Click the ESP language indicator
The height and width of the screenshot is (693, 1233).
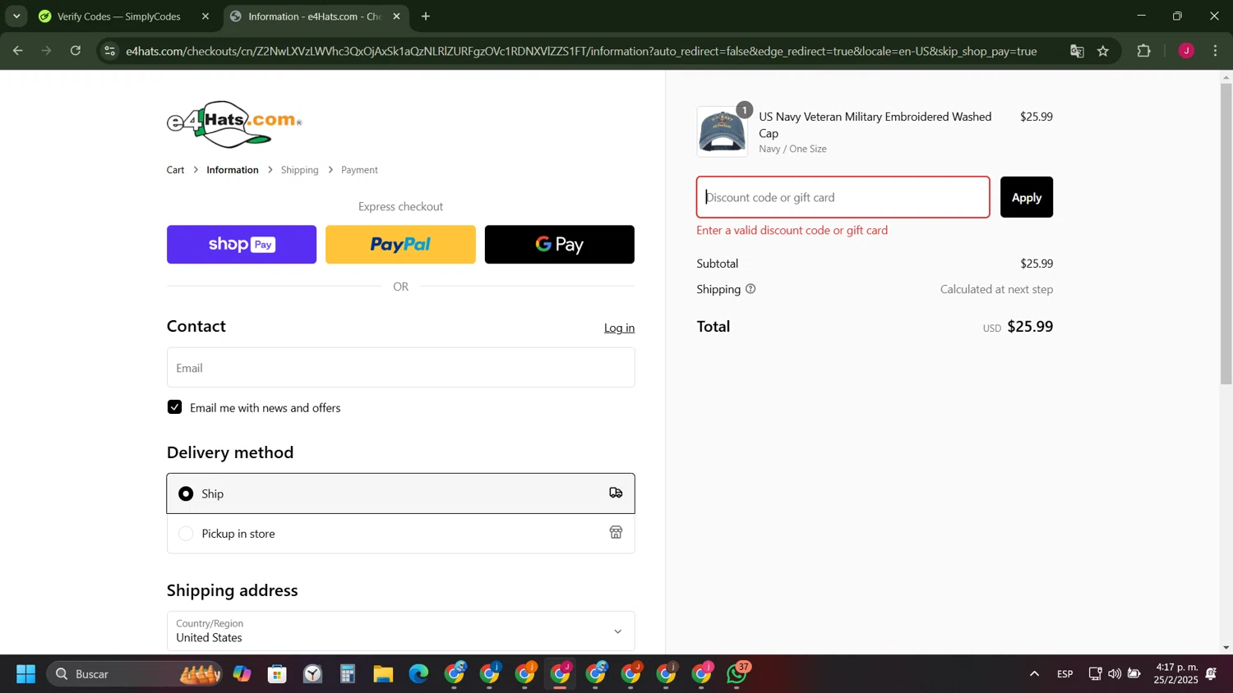[1065, 674]
